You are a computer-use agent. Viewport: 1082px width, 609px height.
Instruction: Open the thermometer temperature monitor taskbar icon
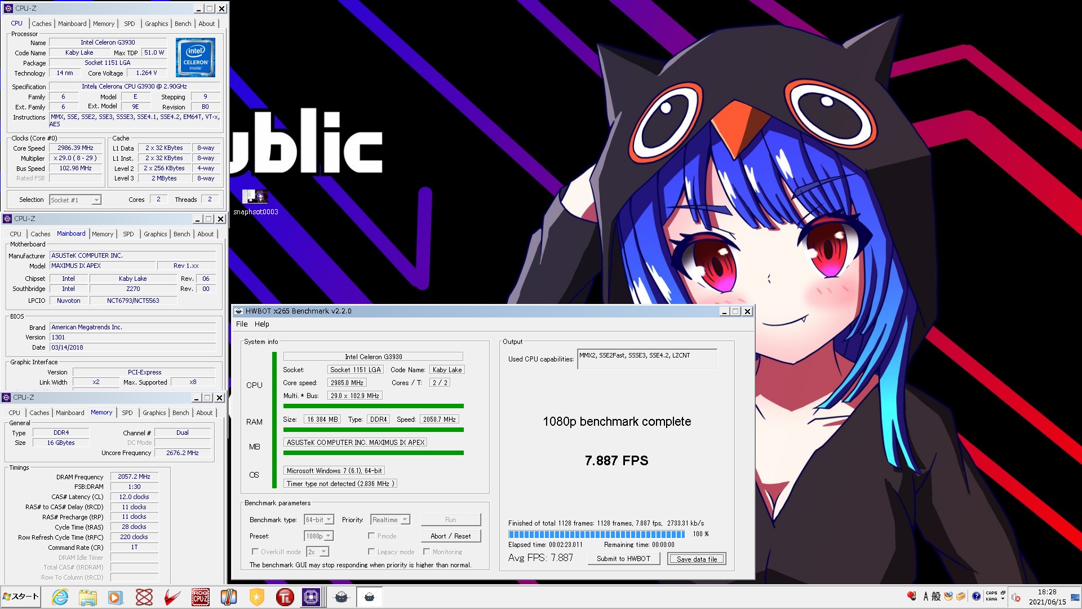click(229, 597)
